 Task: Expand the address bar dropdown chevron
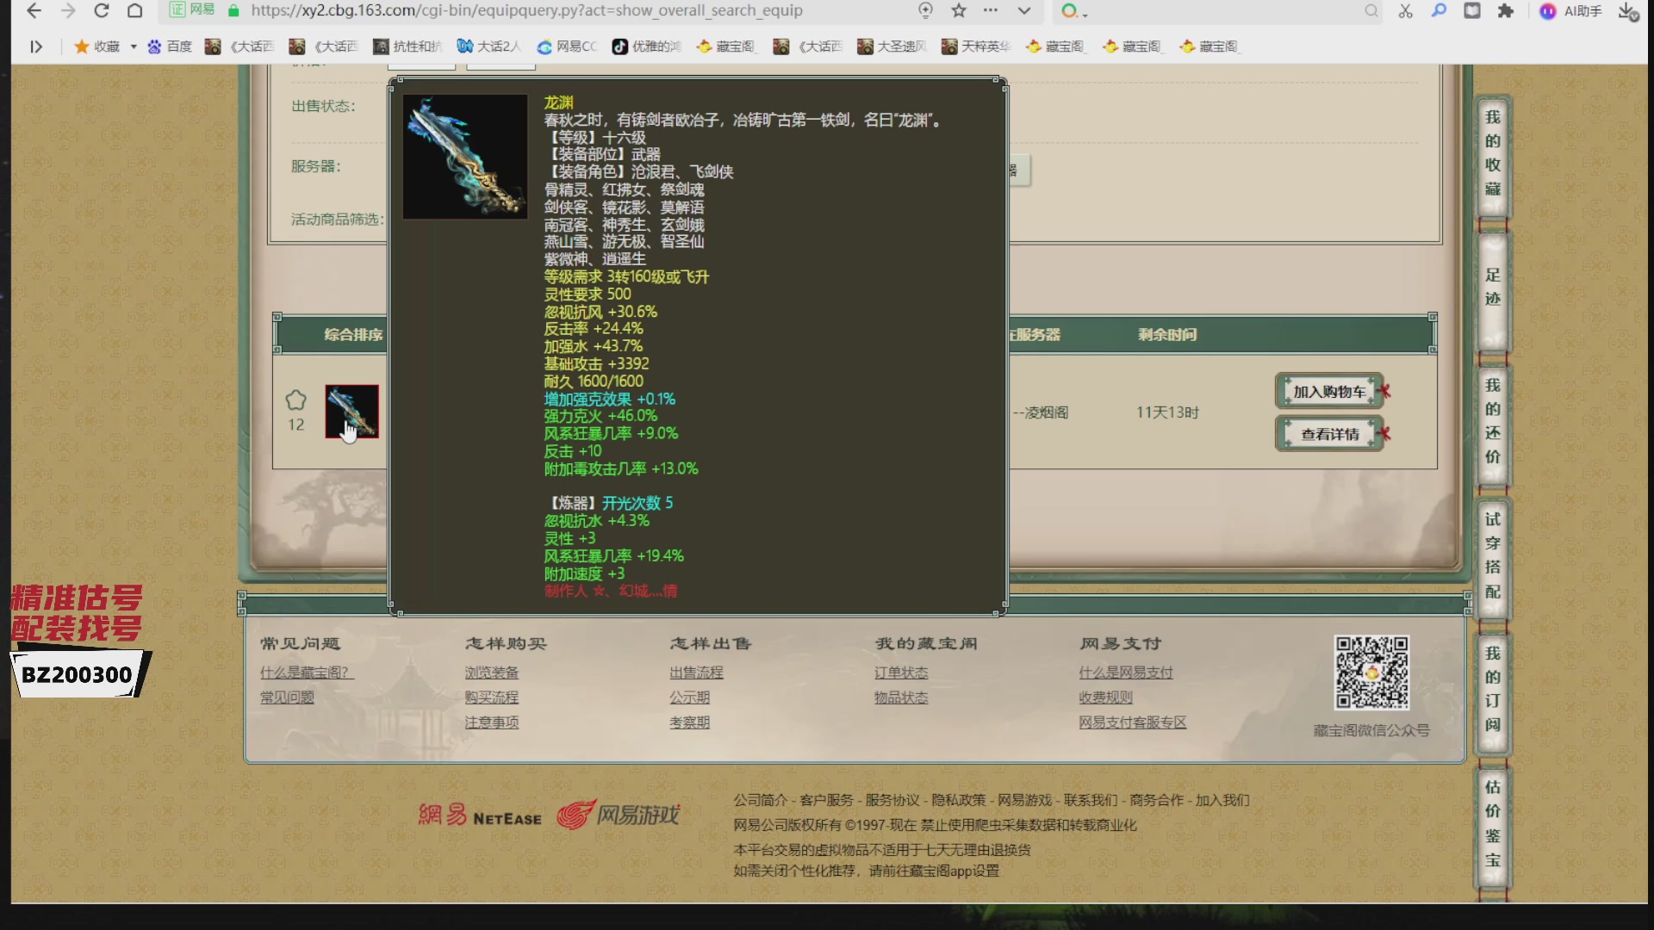pyautogui.click(x=1023, y=11)
